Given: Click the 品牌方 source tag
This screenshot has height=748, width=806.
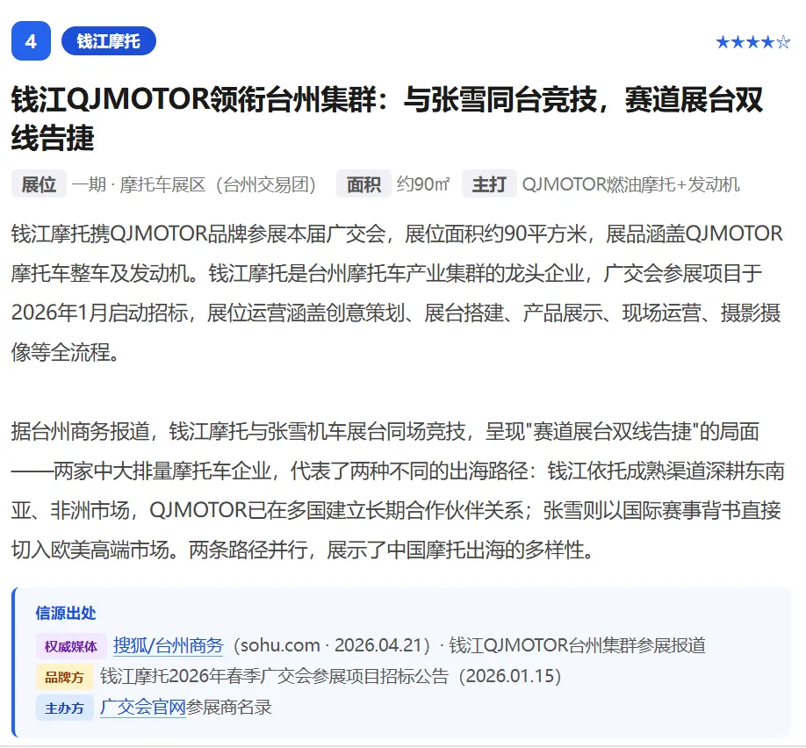Looking at the screenshot, I should click(x=64, y=677).
